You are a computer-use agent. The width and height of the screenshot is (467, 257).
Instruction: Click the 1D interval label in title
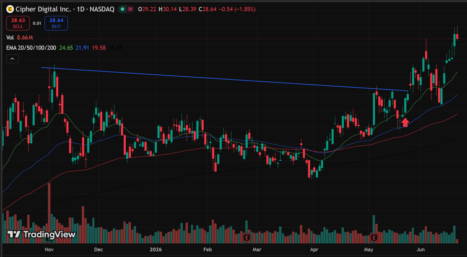(x=80, y=9)
